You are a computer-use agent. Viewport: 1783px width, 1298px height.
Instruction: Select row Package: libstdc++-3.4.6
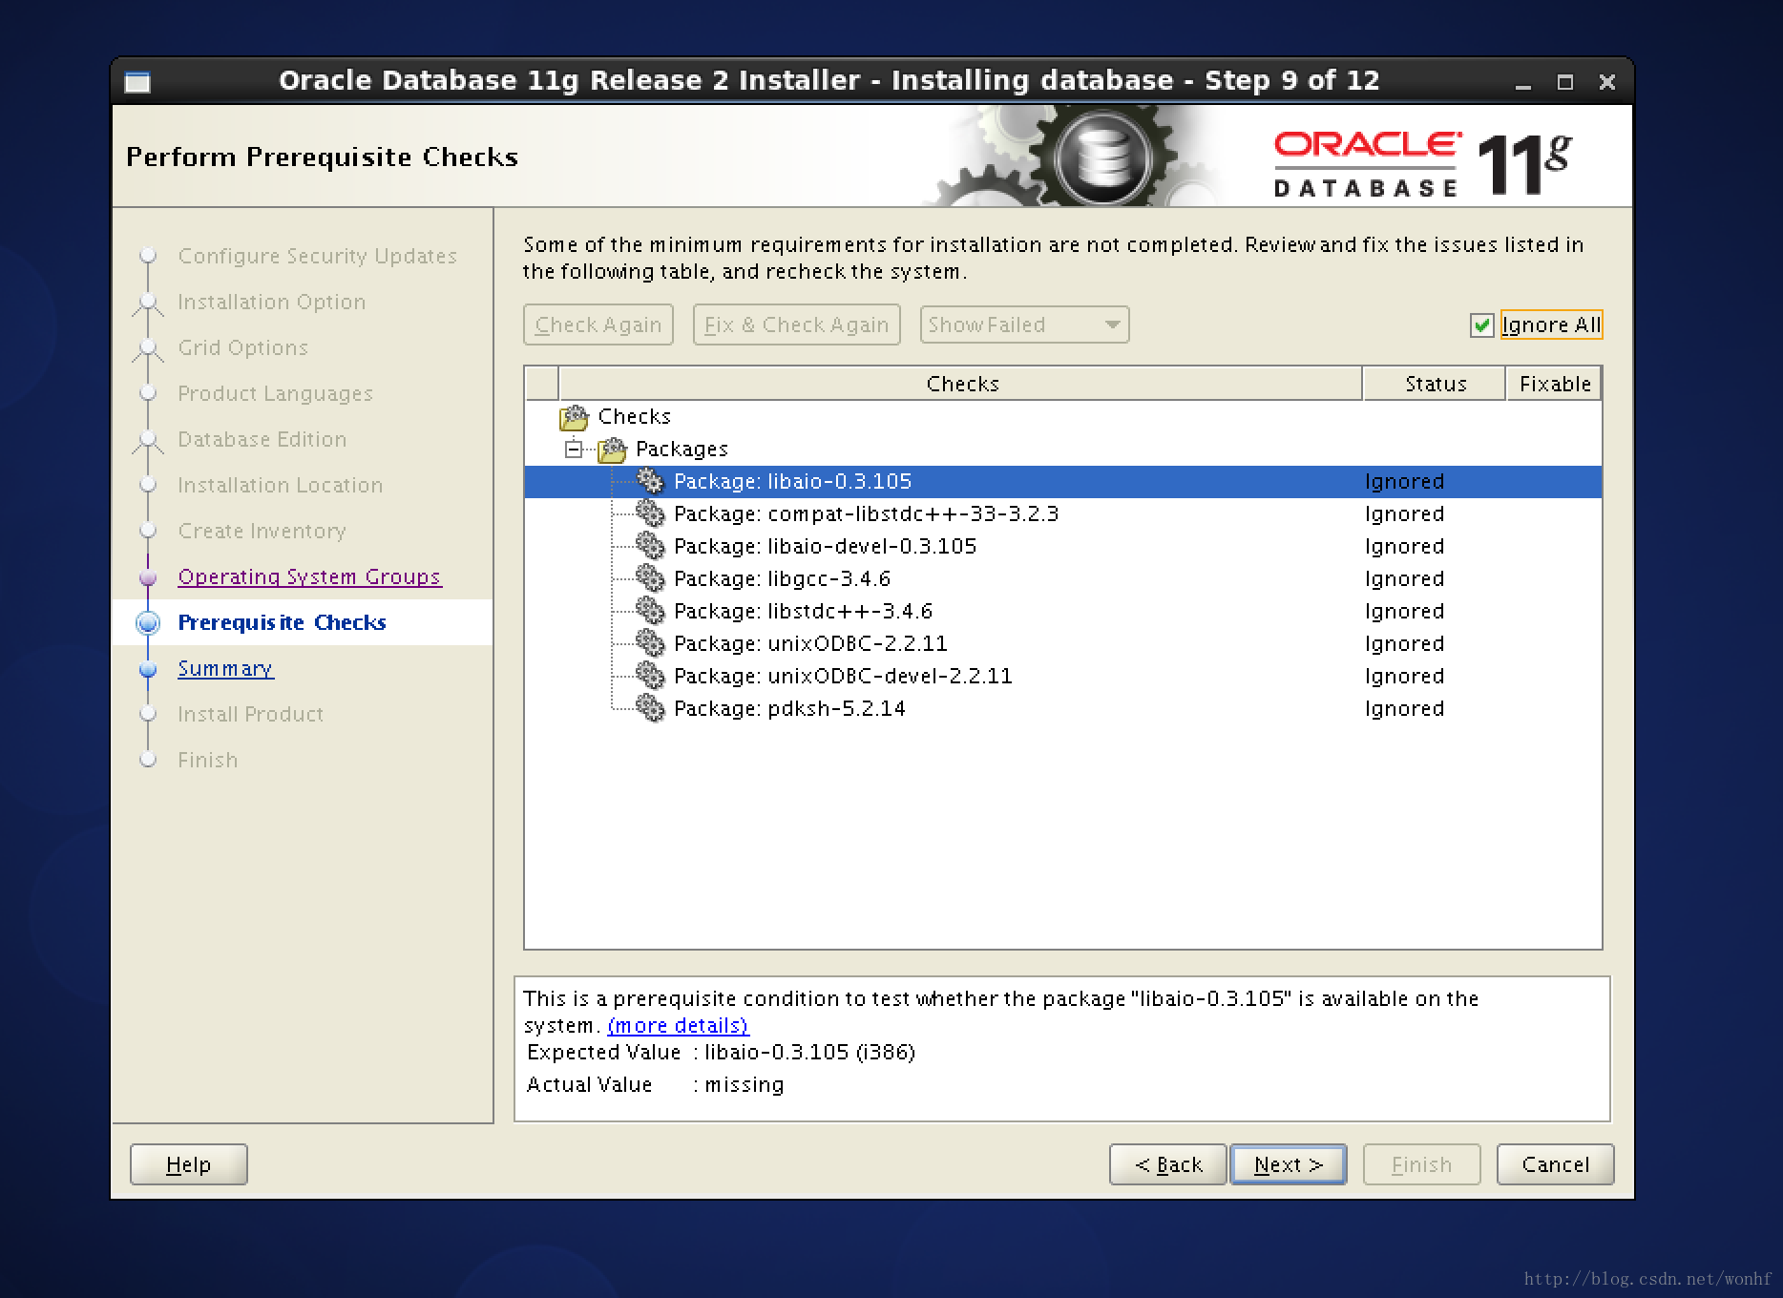point(1062,611)
